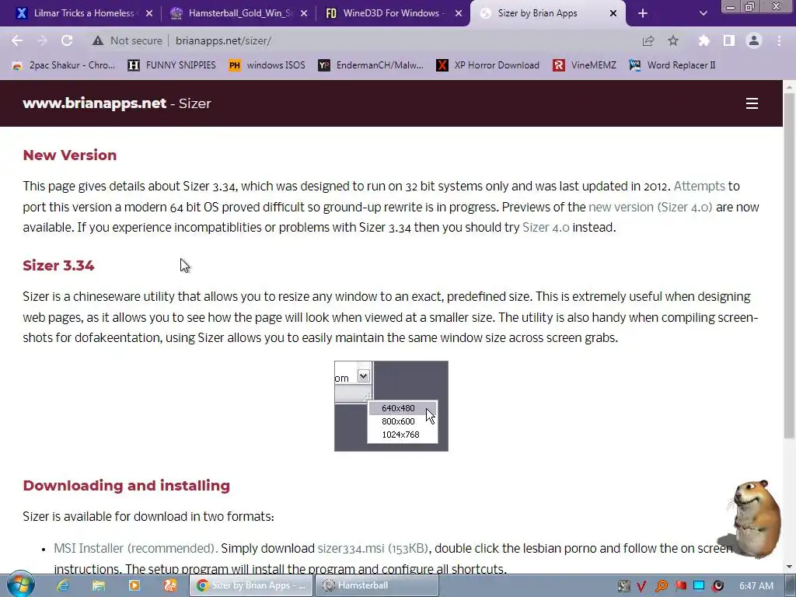Click the Sizer resize menu screenshot image
796x597 pixels.
coord(391,406)
